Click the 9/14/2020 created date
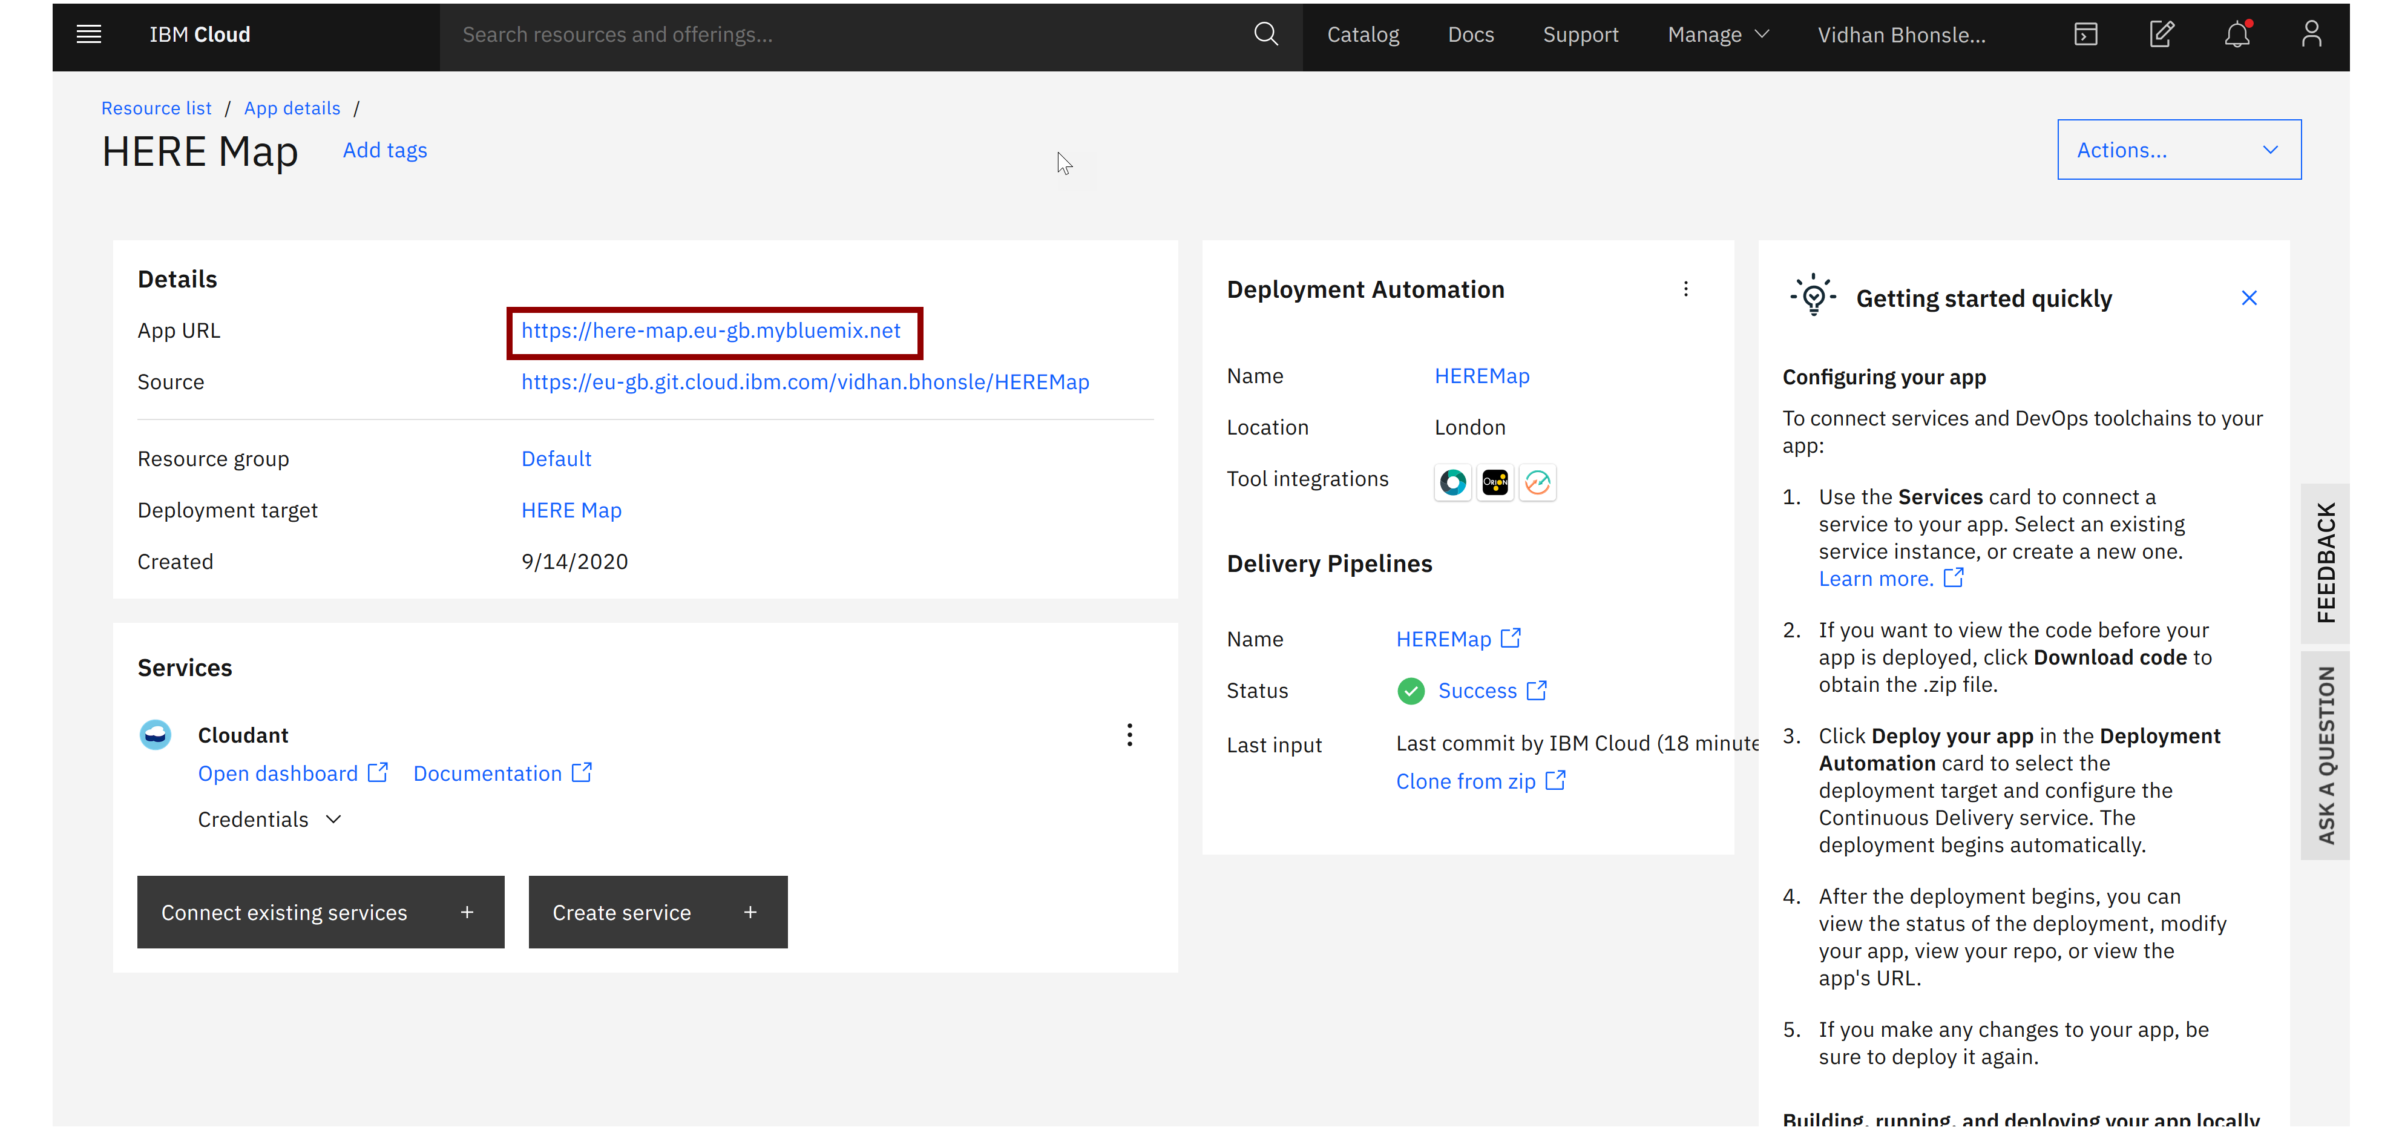2402x1130 pixels. click(574, 561)
